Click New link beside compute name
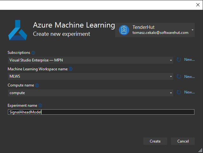This screenshot has height=153, width=203. point(189,92)
